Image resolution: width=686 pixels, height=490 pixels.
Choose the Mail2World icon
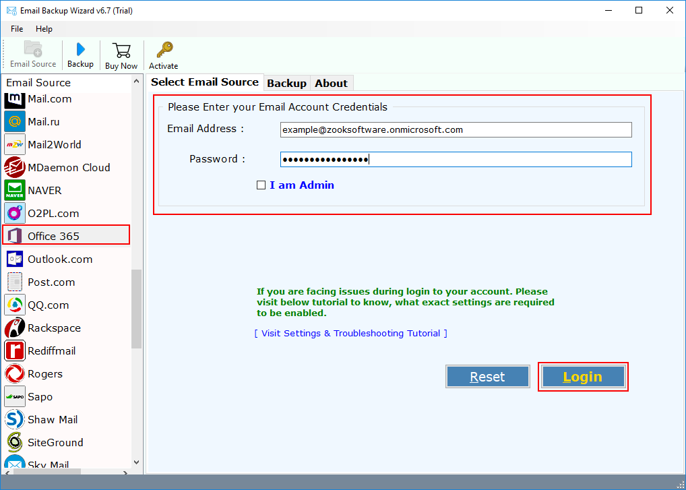[x=15, y=144]
